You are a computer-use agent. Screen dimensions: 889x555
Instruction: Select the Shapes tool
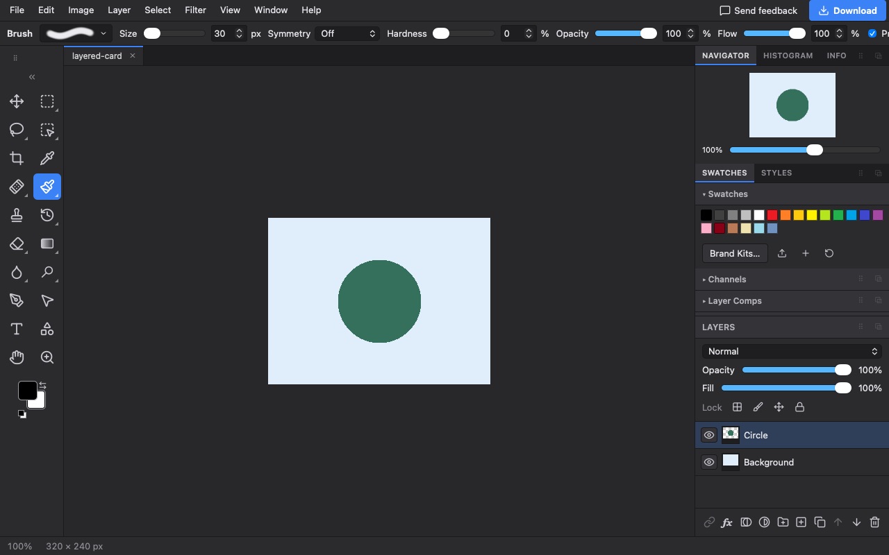(x=47, y=329)
